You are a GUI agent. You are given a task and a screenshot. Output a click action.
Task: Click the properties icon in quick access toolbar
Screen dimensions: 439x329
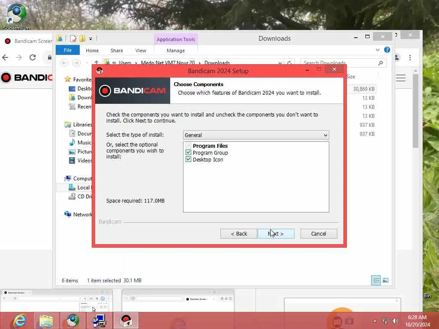click(x=73, y=38)
